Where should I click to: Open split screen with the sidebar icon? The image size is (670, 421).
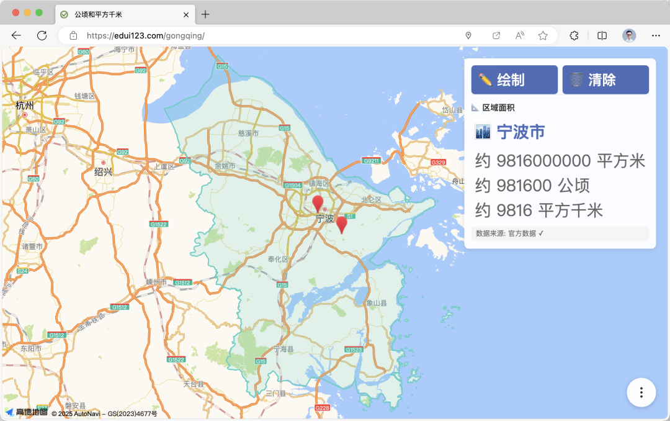(601, 35)
